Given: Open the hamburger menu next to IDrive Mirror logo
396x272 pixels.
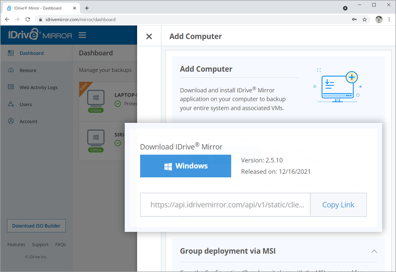Looking at the screenshot, I should (x=82, y=35).
